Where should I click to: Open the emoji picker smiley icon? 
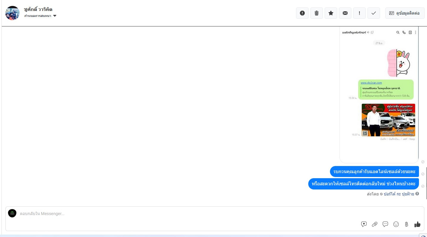(x=396, y=224)
